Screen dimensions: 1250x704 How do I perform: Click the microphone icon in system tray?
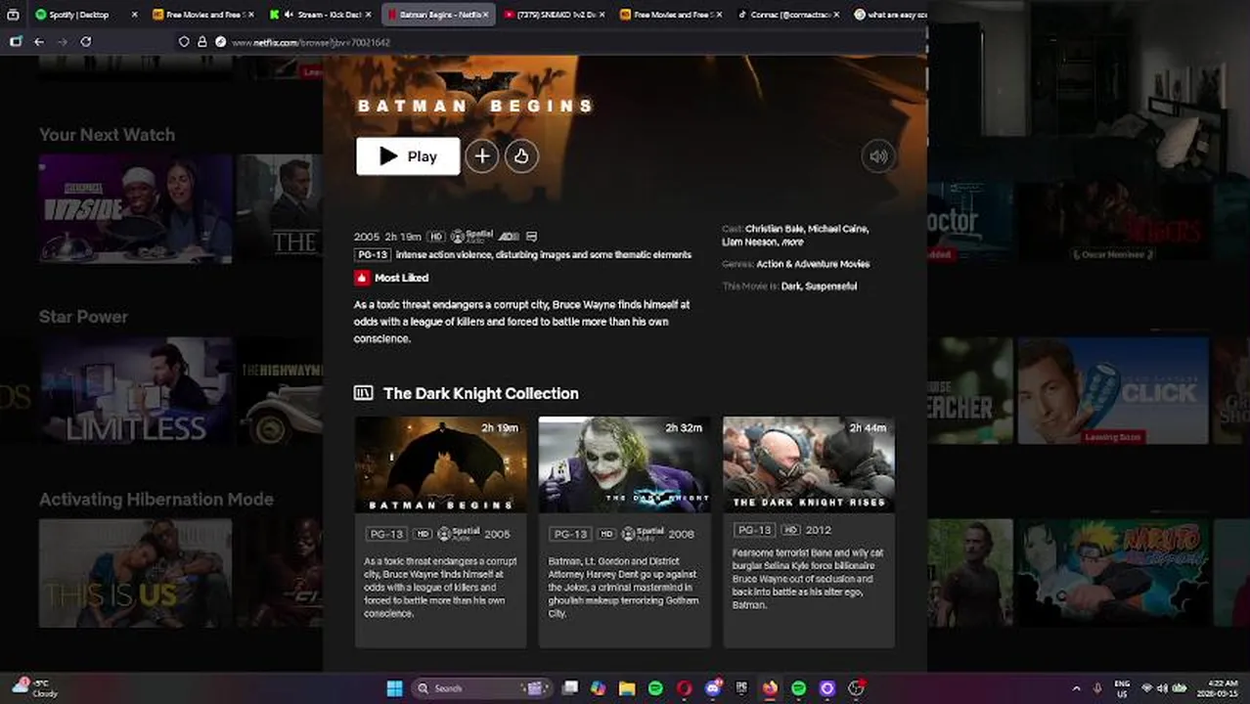pyautogui.click(x=1097, y=688)
